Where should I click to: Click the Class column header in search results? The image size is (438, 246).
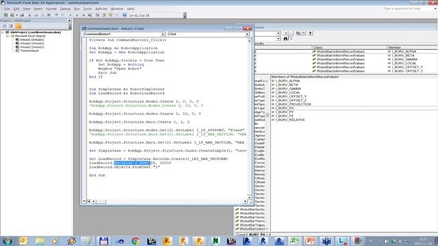(x=350, y=47)
